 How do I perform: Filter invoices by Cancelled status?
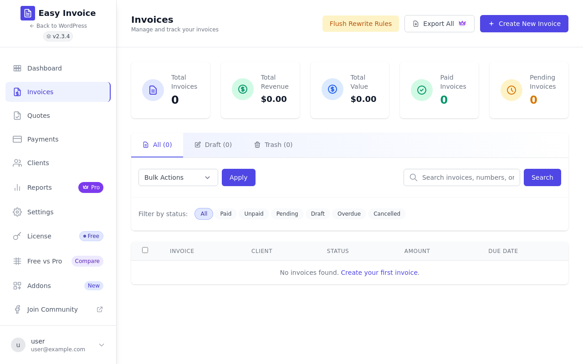(387, 214)
